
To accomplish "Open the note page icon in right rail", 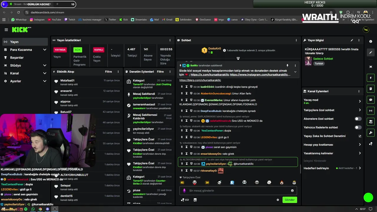I will point(371,89).
